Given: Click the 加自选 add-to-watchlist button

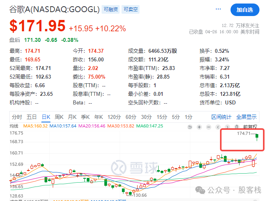Looking at the screenshot, I should 245,10.
